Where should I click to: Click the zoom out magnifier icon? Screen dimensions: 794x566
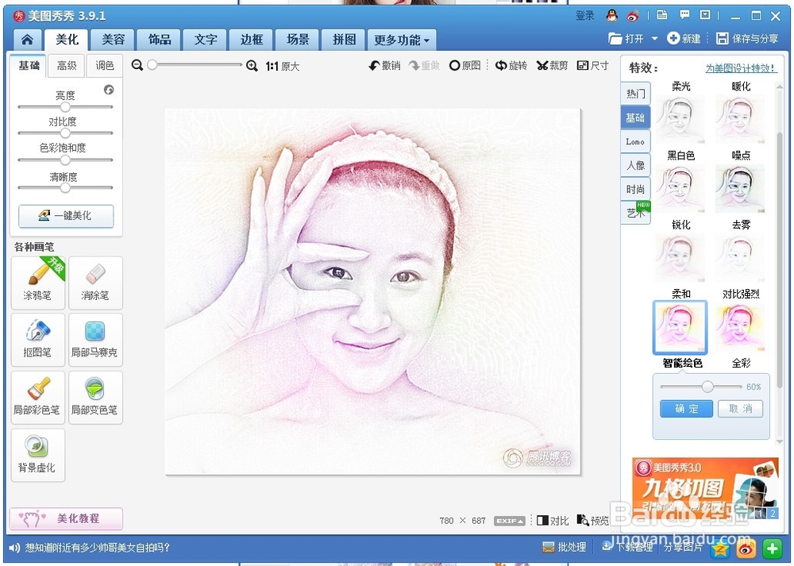(x=137, y=65)
